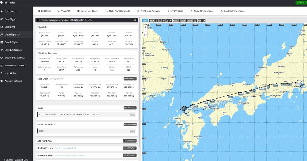Copy the route string
The image size is (307, 161).
132,115
